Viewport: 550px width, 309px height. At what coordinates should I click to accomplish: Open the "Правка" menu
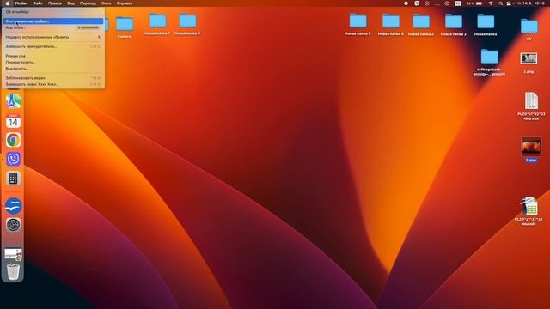[55, 3]
